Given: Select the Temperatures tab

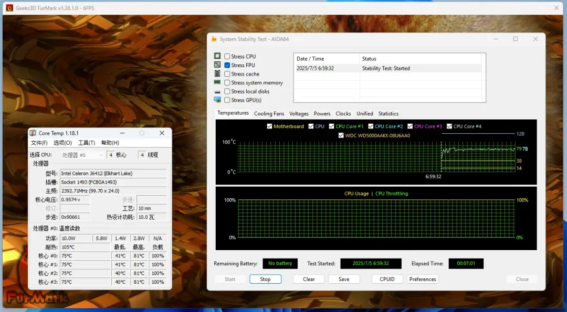Looking at the screenshot, I should click(233, 113).
